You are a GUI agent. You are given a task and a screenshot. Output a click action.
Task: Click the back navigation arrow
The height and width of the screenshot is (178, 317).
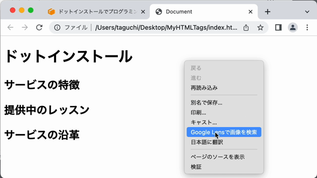(10, 28)
